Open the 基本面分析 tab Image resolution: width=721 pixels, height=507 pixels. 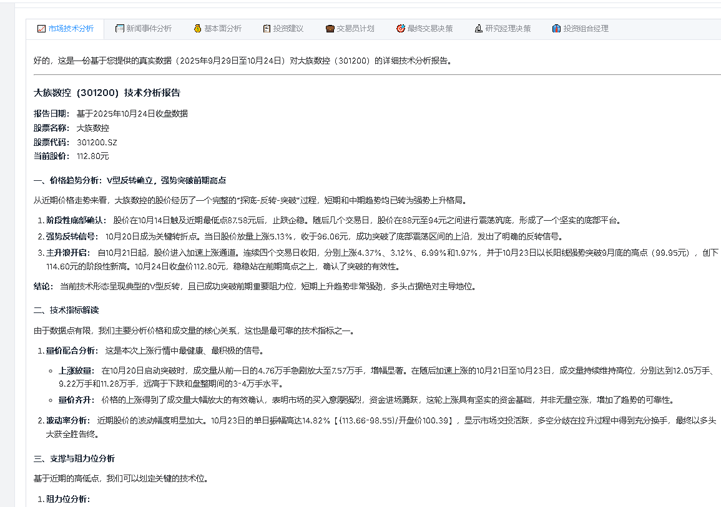pos(217,29)
